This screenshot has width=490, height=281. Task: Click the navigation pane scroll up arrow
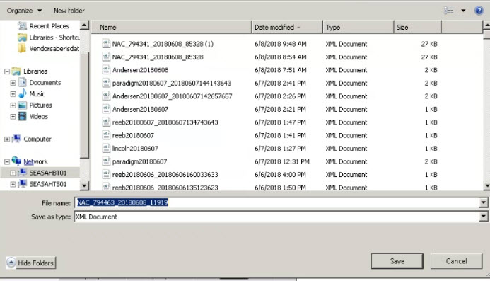click(x=84, y=25)
